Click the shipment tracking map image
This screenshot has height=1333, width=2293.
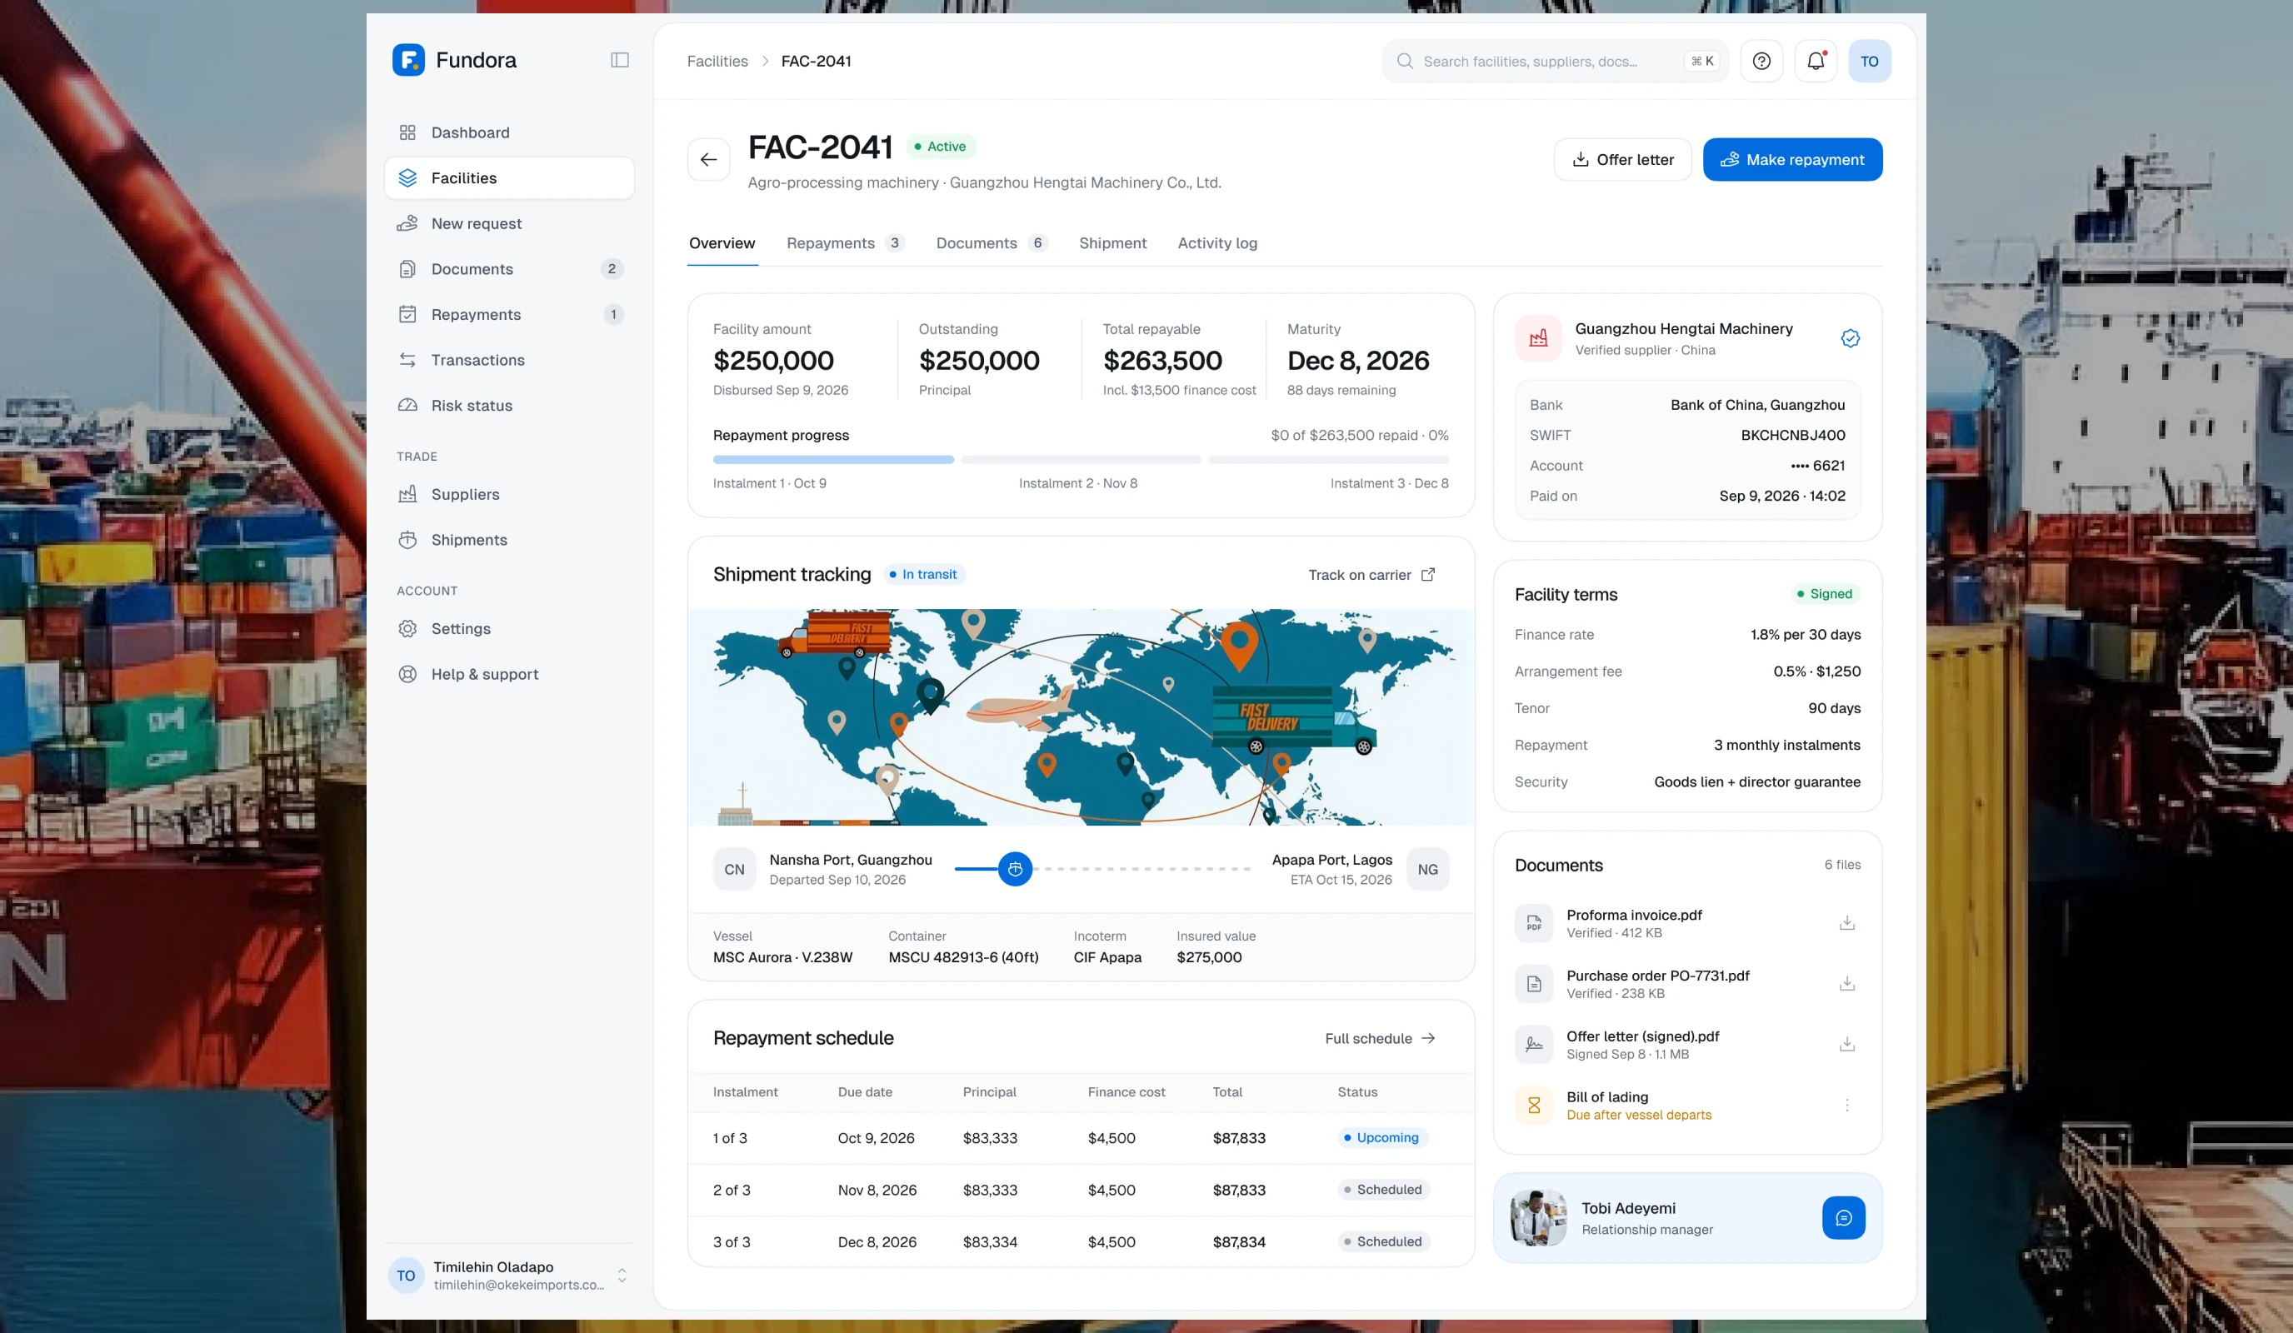click(x=1081, y=717)
